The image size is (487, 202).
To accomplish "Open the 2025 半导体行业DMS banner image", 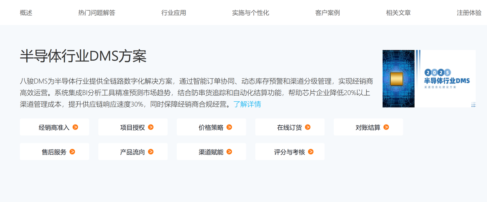I will pyautogui.click(x=429, y=79).
